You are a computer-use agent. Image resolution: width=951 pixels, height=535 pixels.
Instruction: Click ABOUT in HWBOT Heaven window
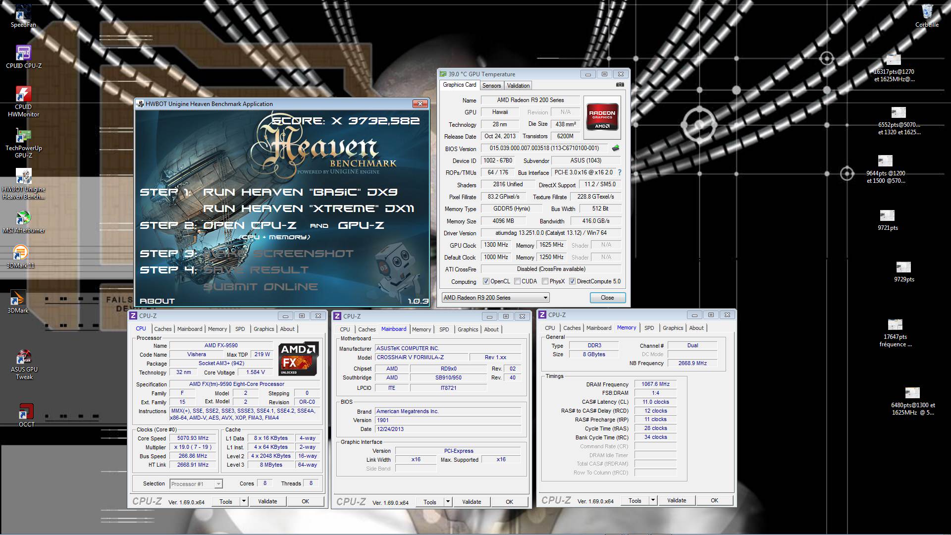pyautogui.click(x=157, y=301)
